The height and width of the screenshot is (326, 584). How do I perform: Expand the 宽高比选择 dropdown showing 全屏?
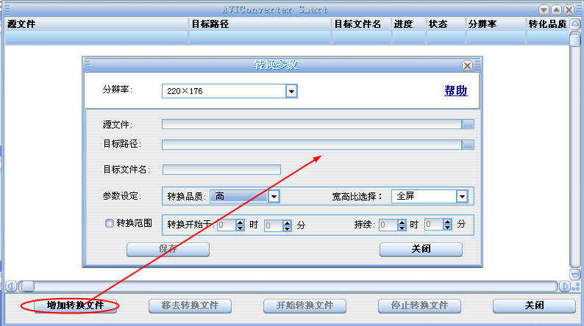pos(462,196)
